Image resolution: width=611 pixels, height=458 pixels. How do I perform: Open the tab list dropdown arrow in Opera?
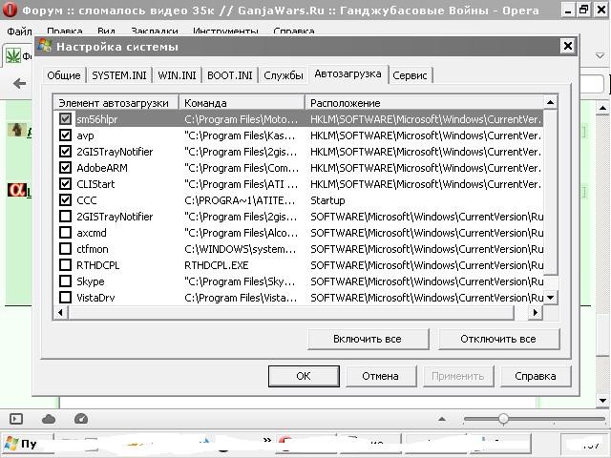click(x=600, y=55)
